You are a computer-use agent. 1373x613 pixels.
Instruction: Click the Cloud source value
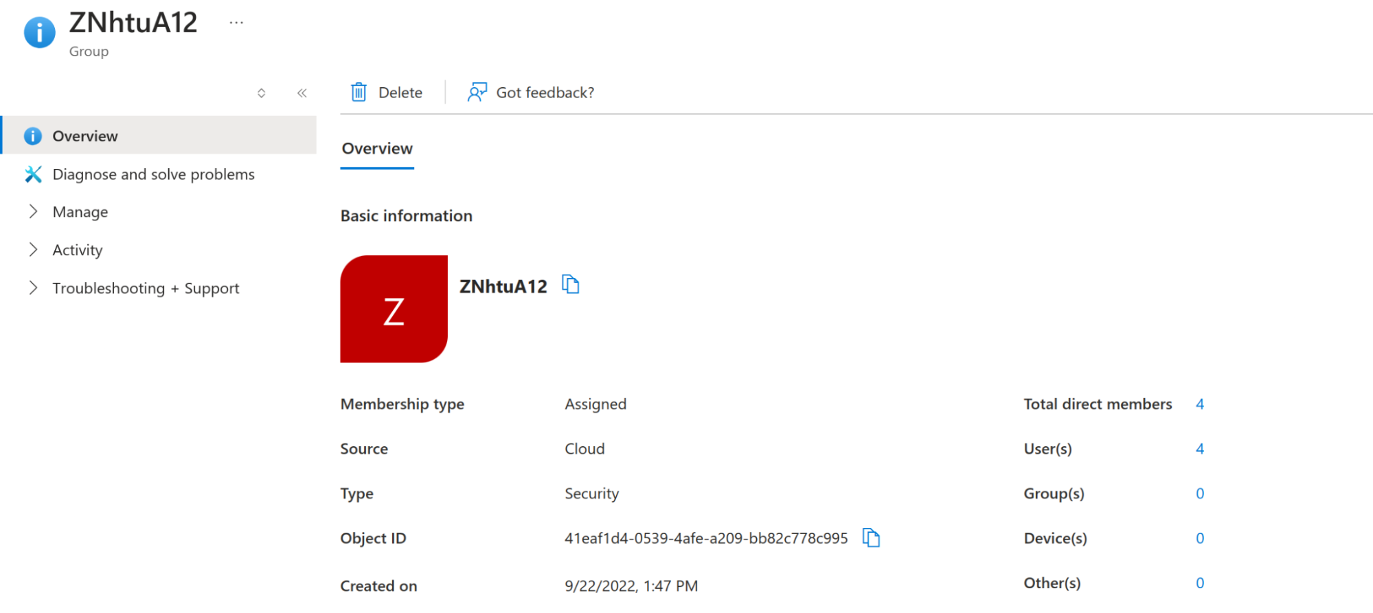pyautogui.click(x=585, y=449)
